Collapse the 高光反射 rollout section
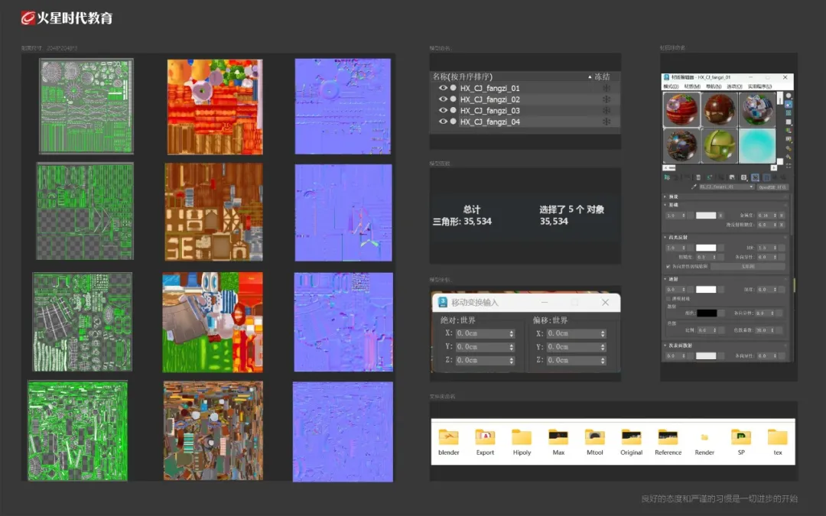The height and width of the screenshot is (516, 826). [678, 238]
